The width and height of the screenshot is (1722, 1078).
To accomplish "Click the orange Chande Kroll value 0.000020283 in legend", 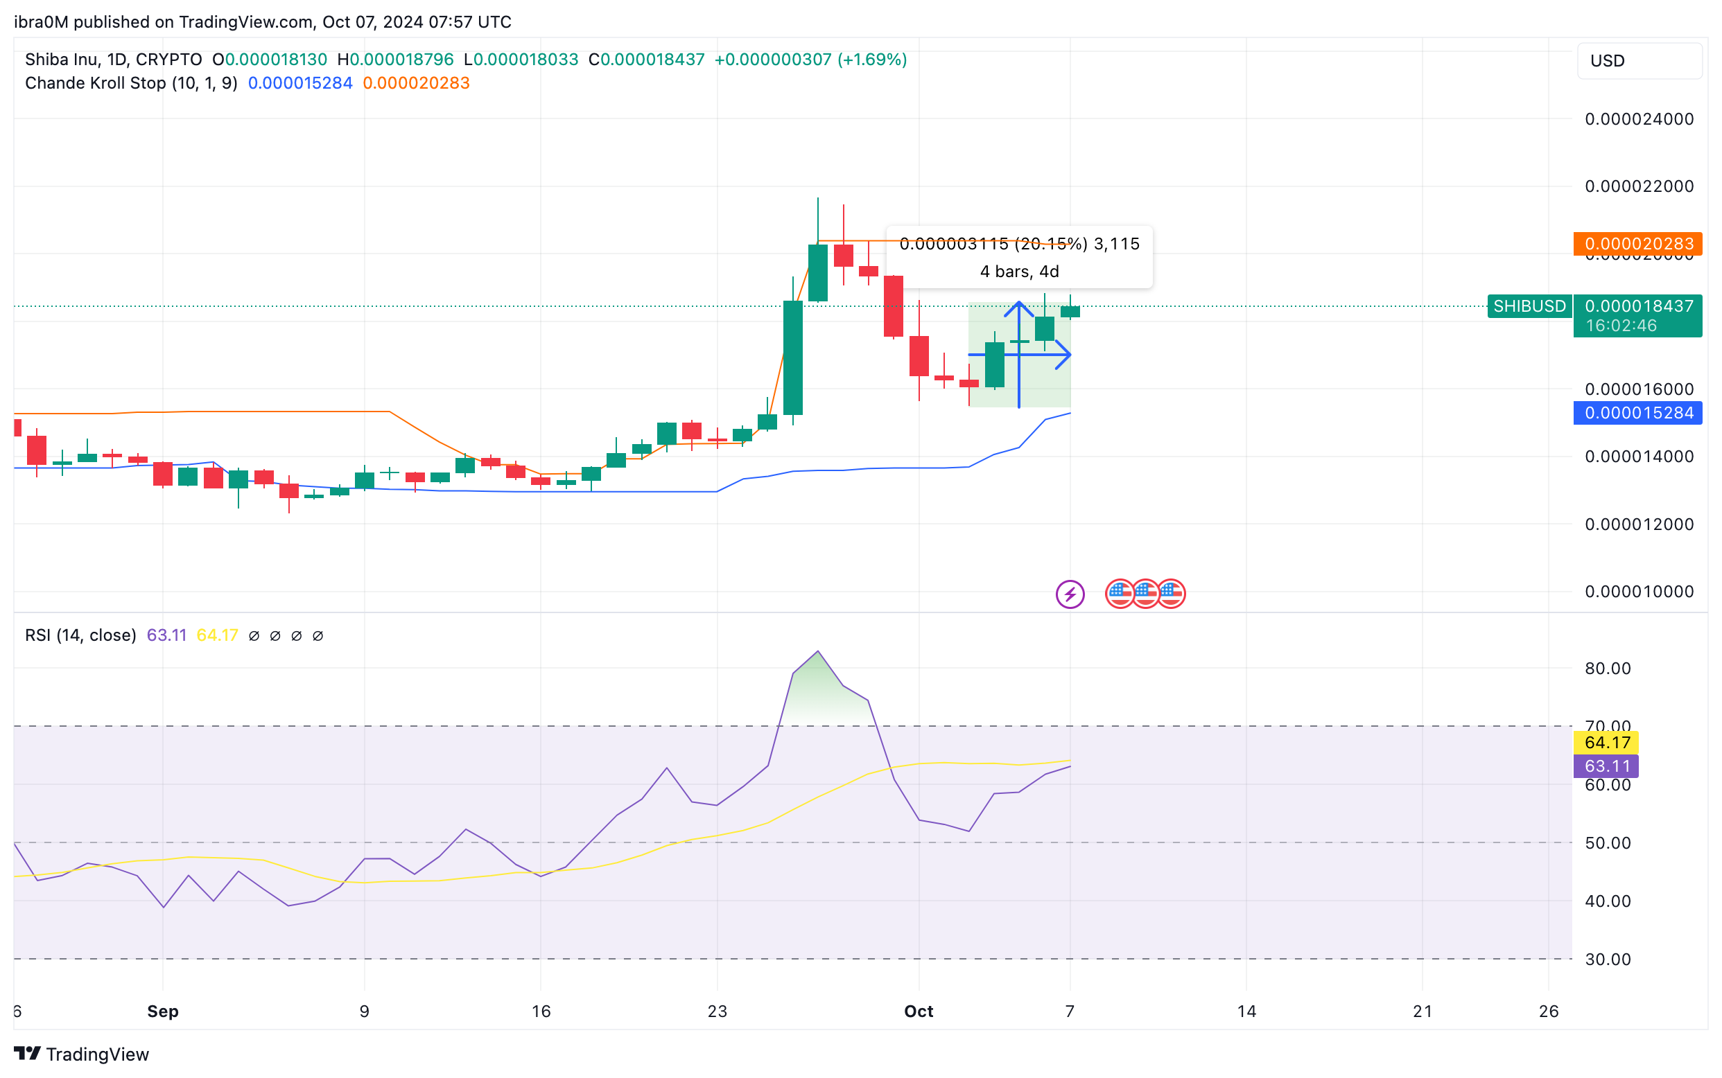I will pyautogui.click(x=417, y=82).
